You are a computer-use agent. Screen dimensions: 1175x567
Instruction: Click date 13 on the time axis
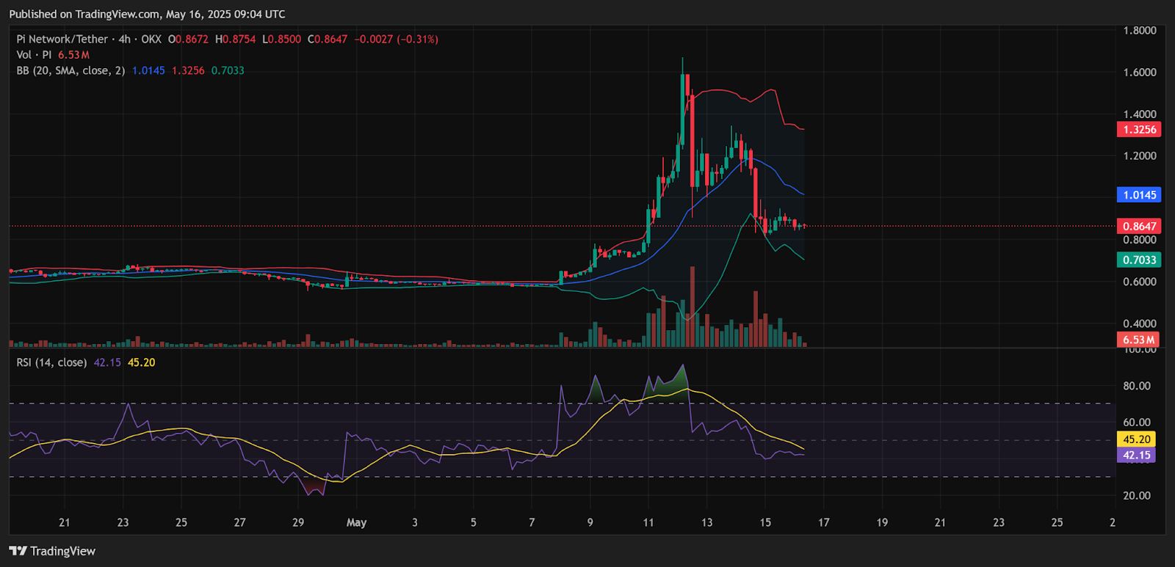[706, 523]
